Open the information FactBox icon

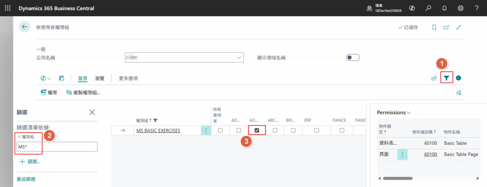coord(458,79)
